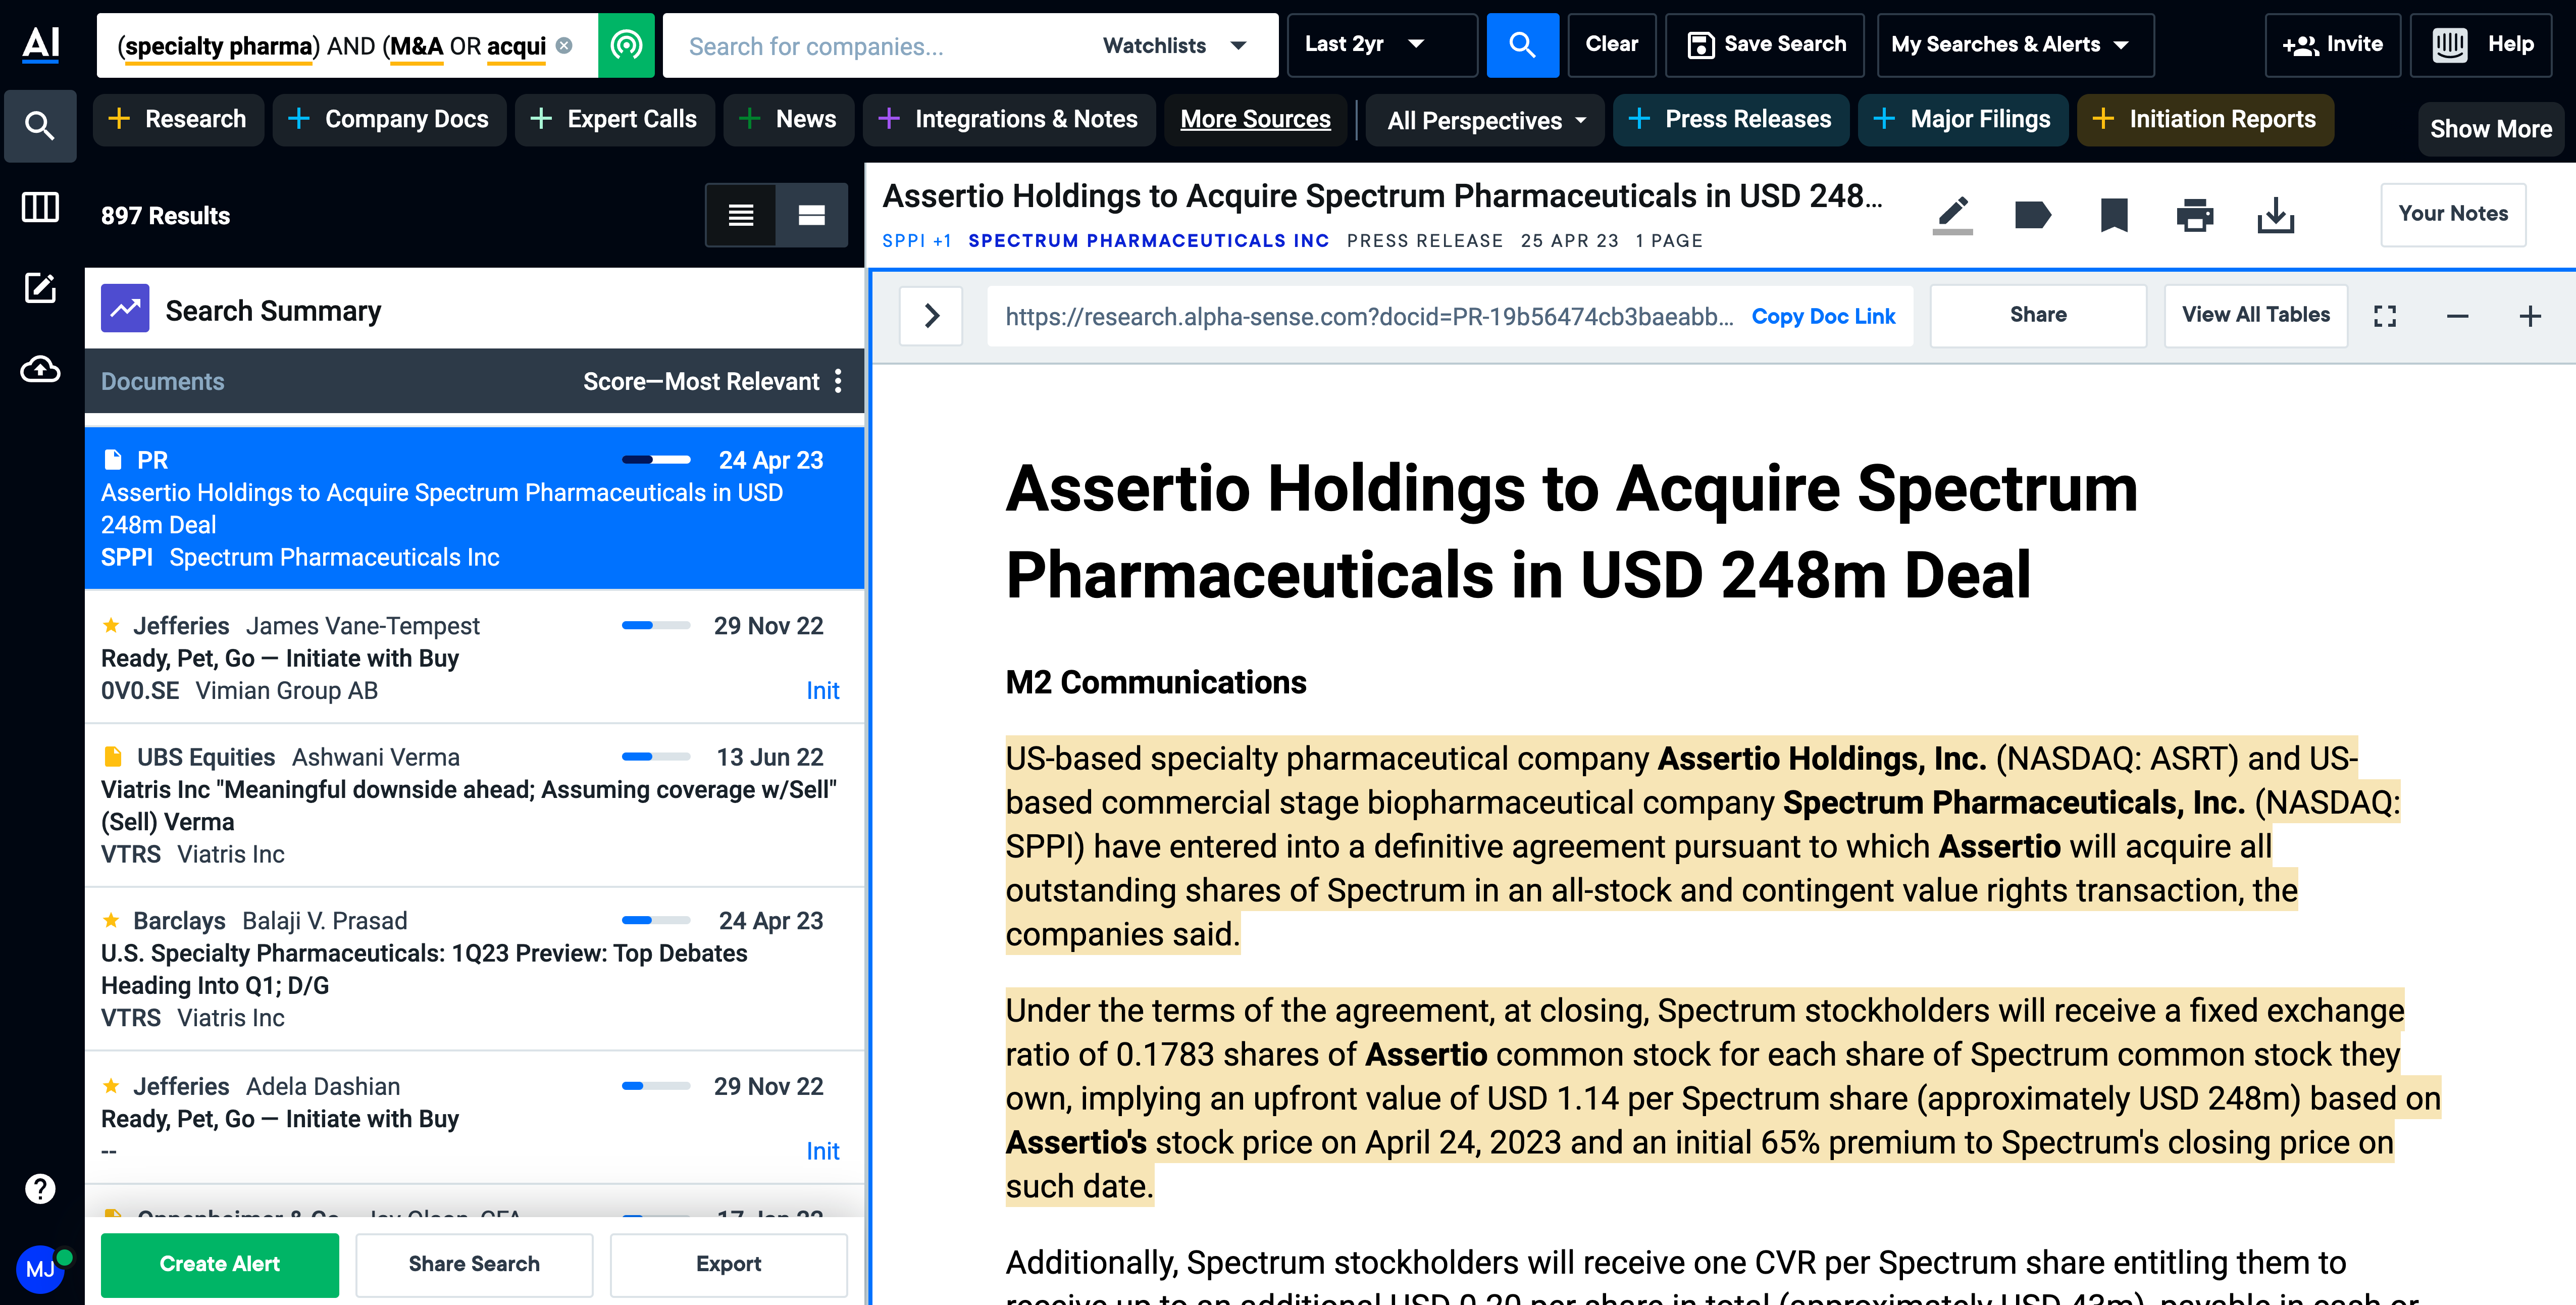Select the search magnifier sidebar icon
The height and width of the screenshot is (1305, 2576).
(x=40, y=126)
